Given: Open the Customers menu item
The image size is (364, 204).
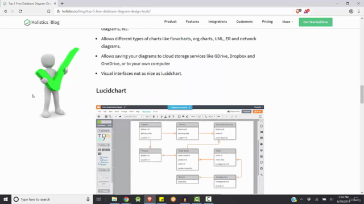Looking at the screenshot, I should click(x=245, y=22).
